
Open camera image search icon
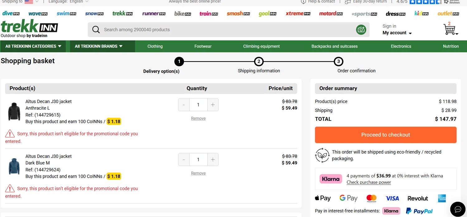[361, 30]
